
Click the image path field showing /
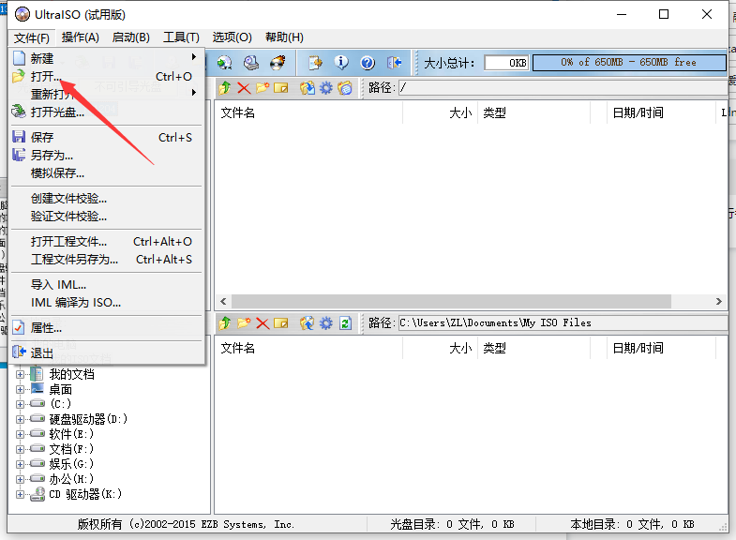click(563, 88)
